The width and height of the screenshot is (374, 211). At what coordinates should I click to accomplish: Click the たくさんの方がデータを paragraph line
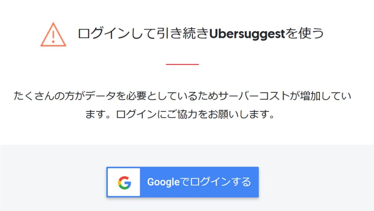point(182,96)
